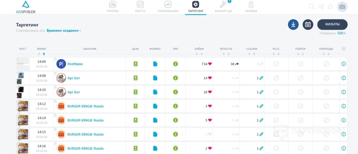Image resolution: width=358 pixels, height=154 pixels.
Task: Click the Фильтры button
Action: pos(332,24)
